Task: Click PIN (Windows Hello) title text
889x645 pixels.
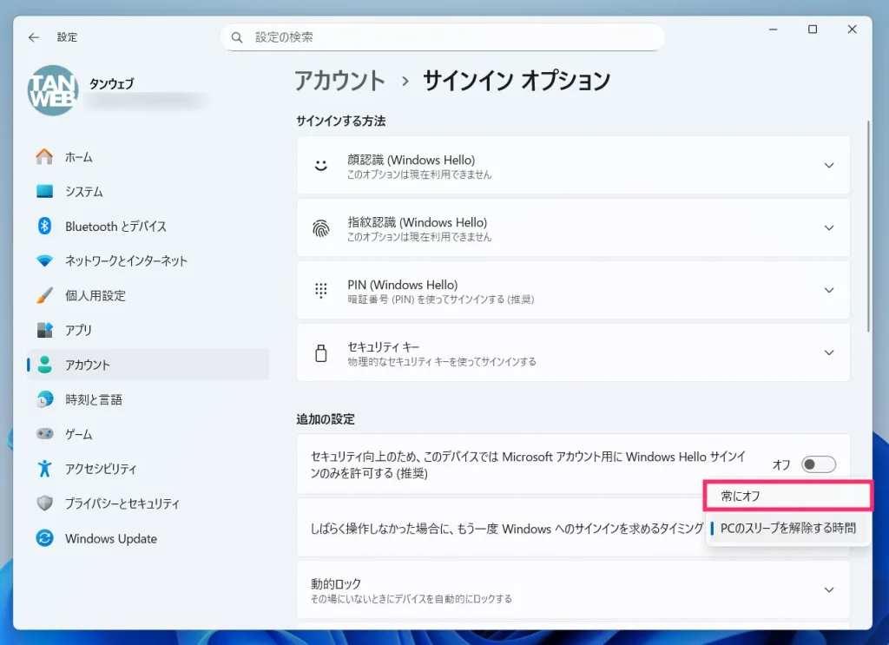Action: 403,285
